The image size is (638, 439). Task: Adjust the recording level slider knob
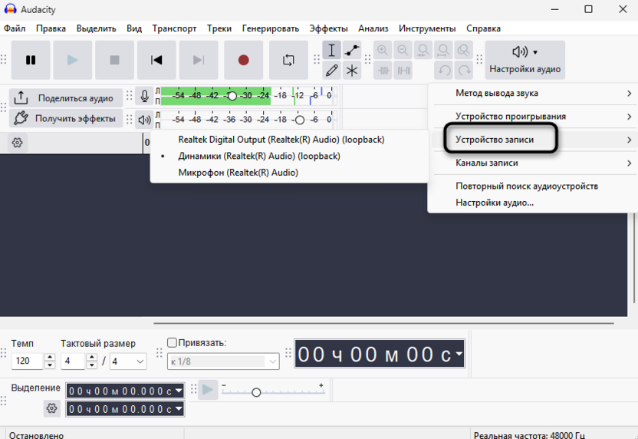point(232,96)
